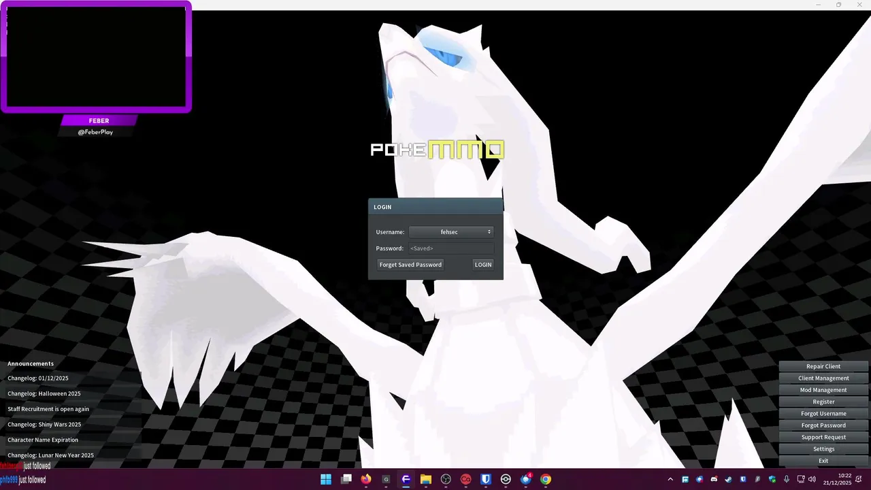Open Client Management
The width and height of the screenshot is (871, 490).
coord(823,378)
